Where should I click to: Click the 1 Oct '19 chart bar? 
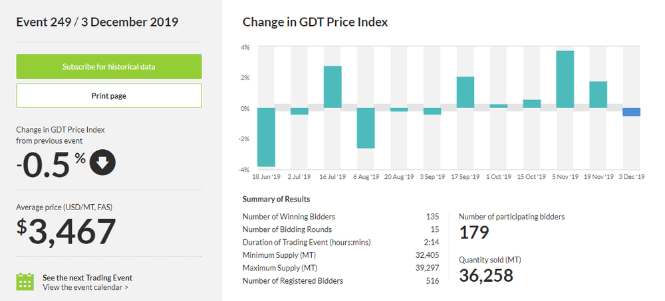click(x=499, y=106)
